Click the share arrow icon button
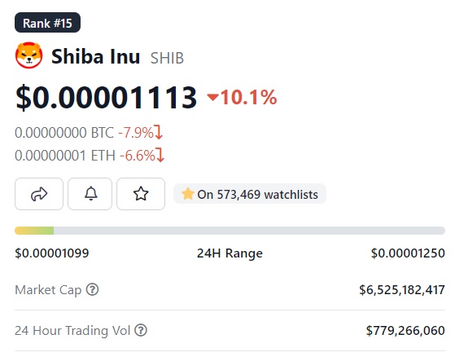 (x=39, y=194)
